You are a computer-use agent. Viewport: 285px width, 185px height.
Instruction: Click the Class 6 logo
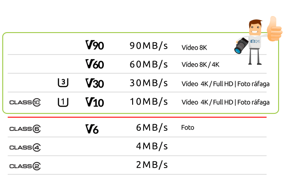[25, 129]
